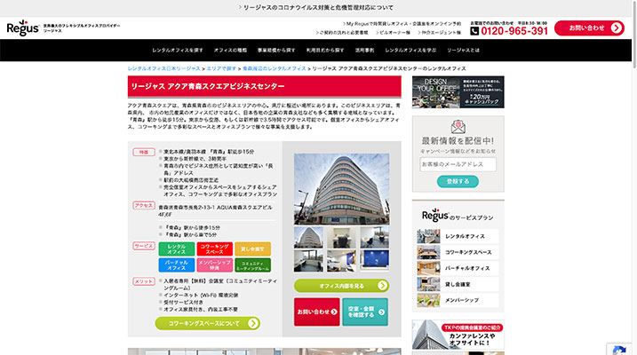Click the dark green コミュニティミーティングルーム badge
The height and width of the screenshot is (355, 637).
click(252, 265)
